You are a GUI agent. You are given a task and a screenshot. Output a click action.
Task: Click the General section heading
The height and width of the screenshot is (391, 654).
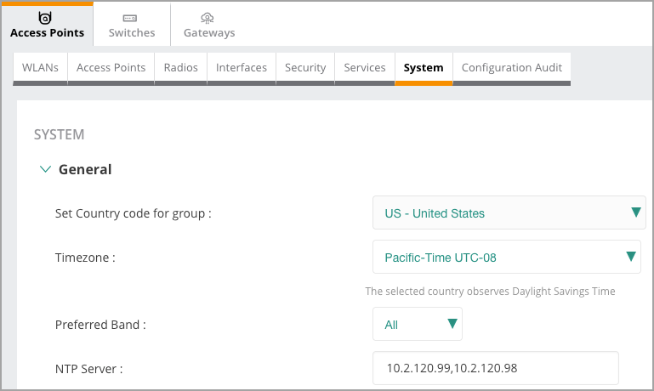pos(85,169)
